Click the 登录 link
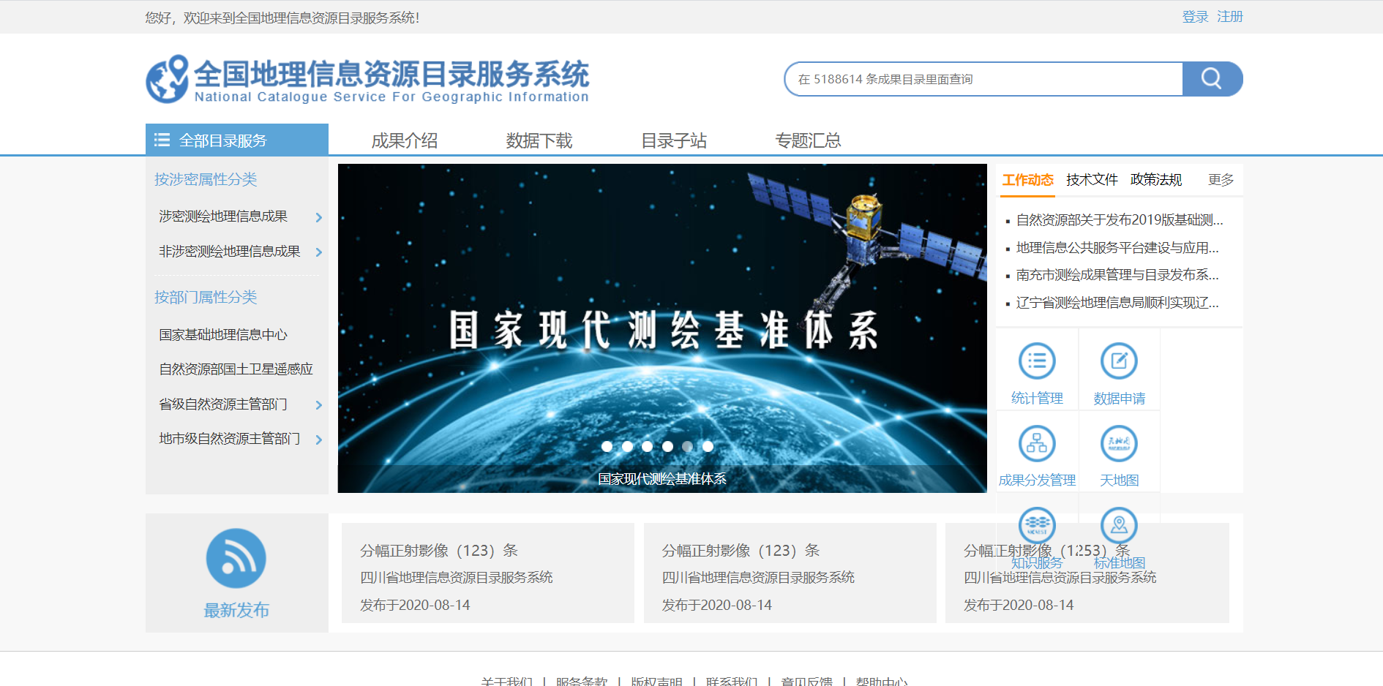The height and width of the screenshot is (686, 1383). click(x=1195, y=17)
